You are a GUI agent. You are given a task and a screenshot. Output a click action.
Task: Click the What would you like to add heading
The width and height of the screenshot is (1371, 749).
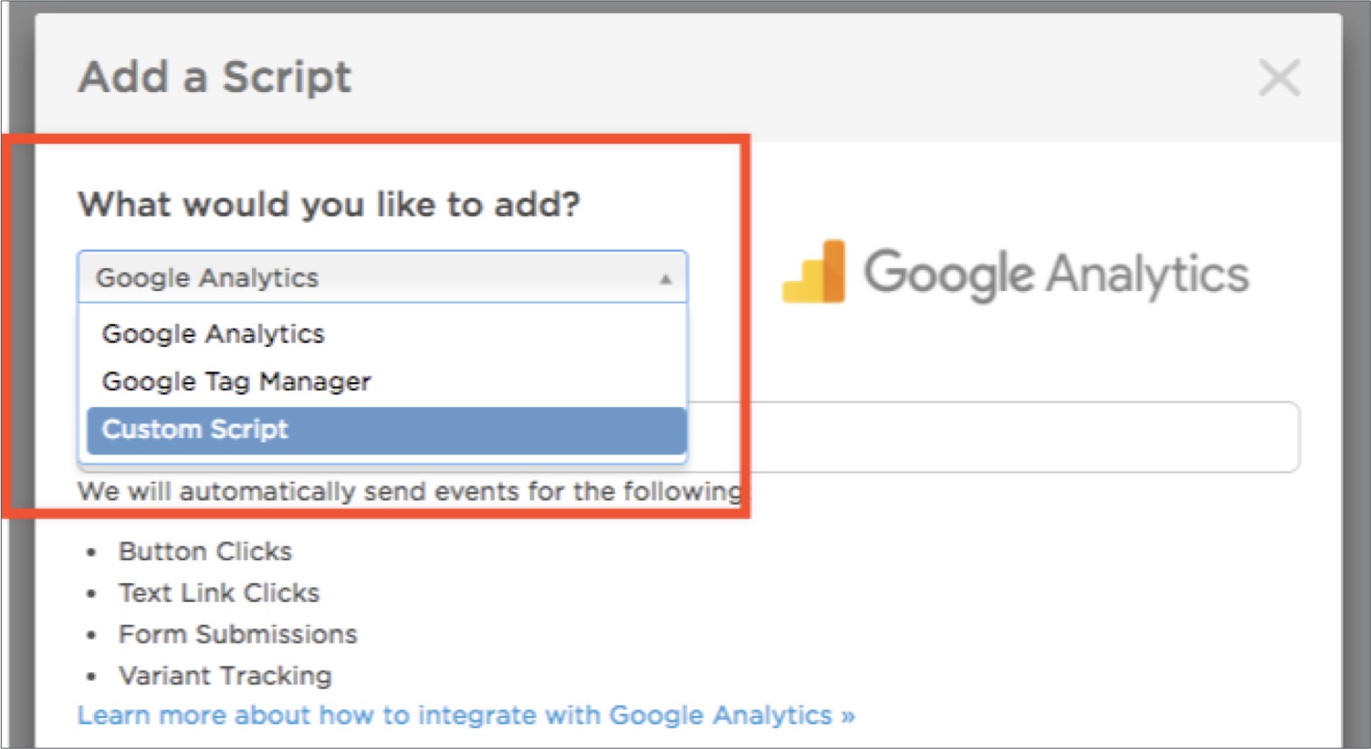[x=329, y=204]
